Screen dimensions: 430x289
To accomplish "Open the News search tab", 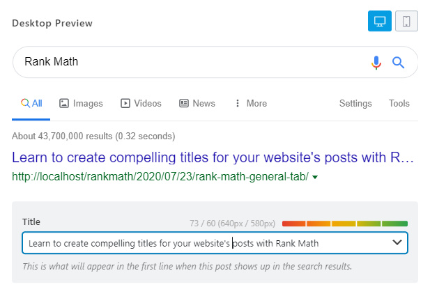I will click(x=197, y=103).
